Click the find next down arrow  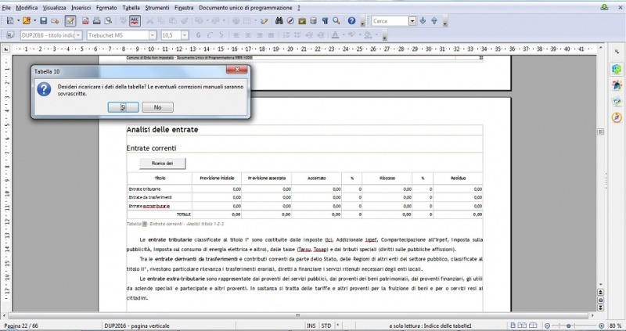click(423, 20)
